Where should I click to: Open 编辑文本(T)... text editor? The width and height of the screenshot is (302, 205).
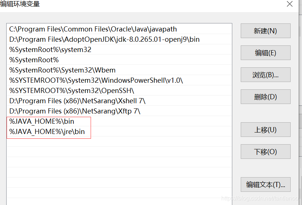click(265, 184)
